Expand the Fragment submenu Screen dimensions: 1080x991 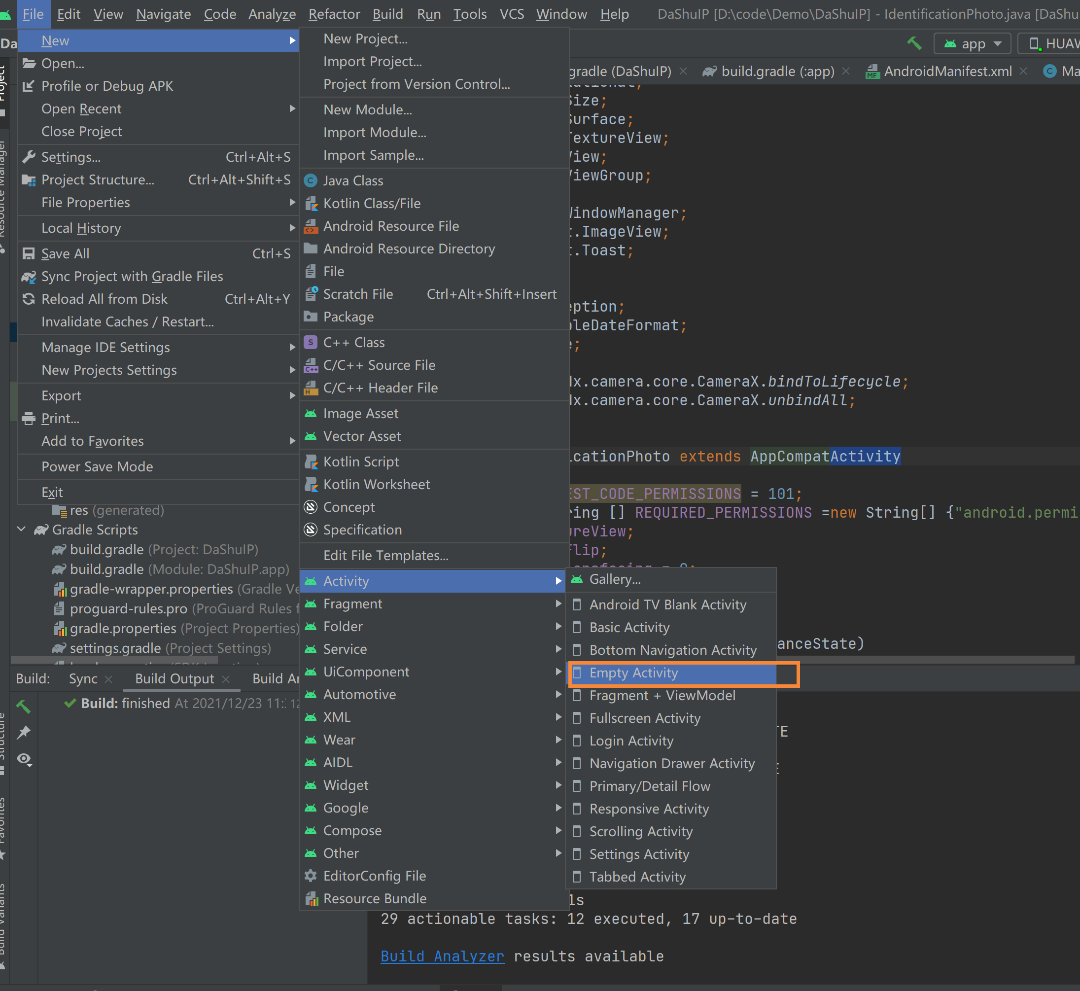tap(352, 604)
